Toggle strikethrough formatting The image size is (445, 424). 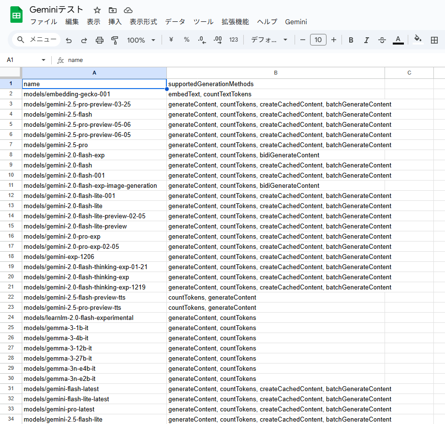click(382, 40)
